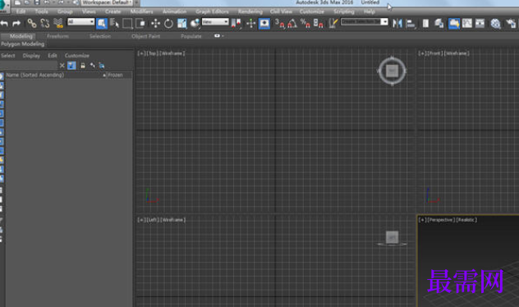
Task: Open the Scripting menu
Action: [344, 11]
